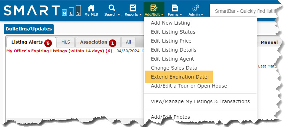Expand the Forms dropdown arrow

(181, 15)
